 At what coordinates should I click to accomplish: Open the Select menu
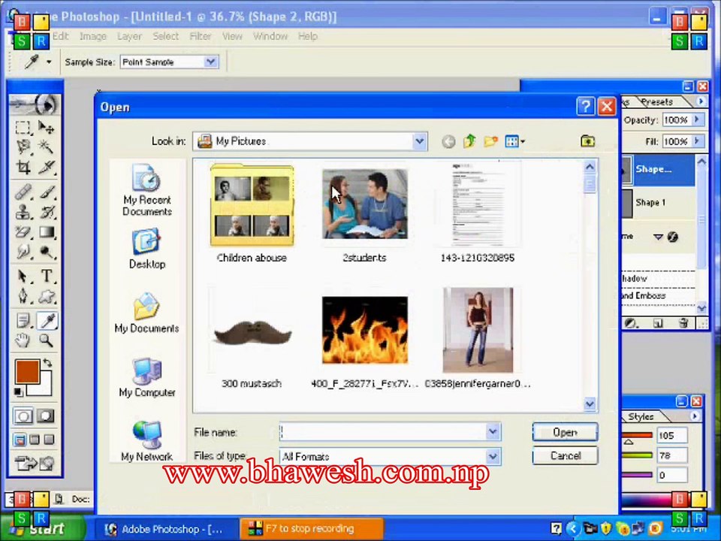tap(165, 36)
